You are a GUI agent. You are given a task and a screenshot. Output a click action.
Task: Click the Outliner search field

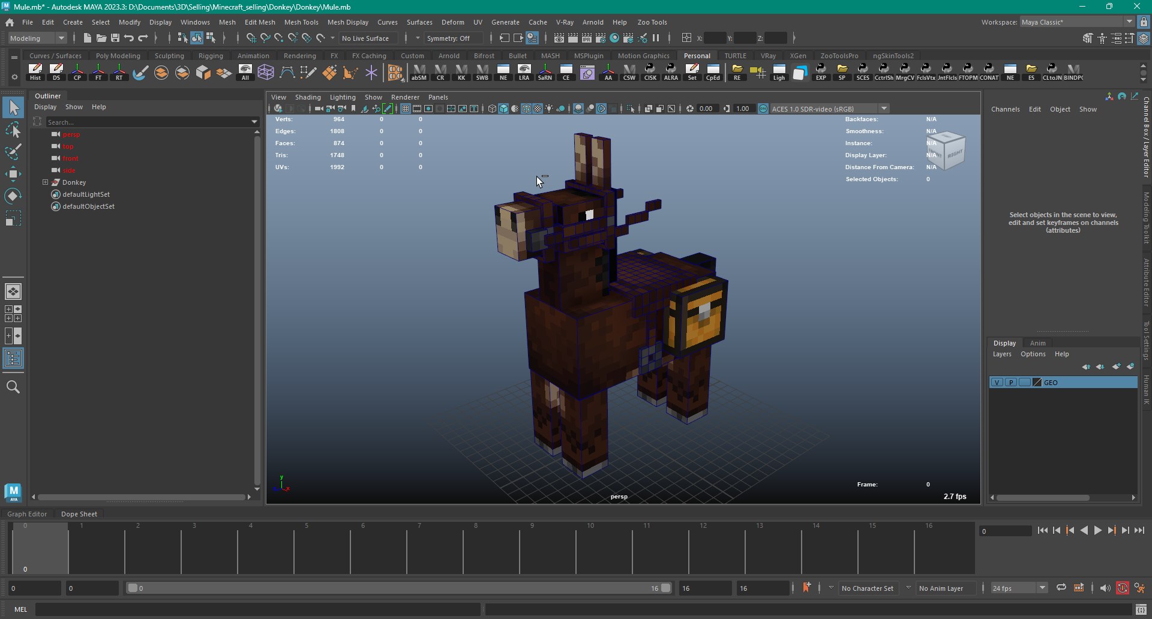147,122
